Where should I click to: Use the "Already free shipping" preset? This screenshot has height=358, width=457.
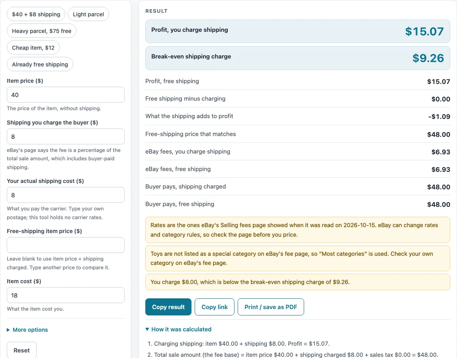point(40,64)
